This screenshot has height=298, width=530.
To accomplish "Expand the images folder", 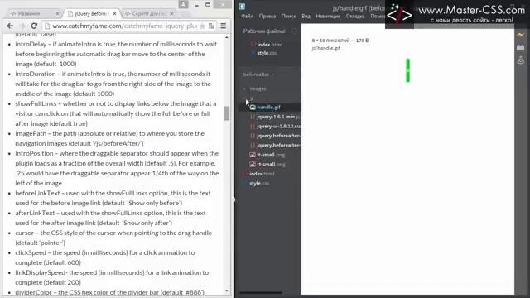I will [x=258, y=89].
